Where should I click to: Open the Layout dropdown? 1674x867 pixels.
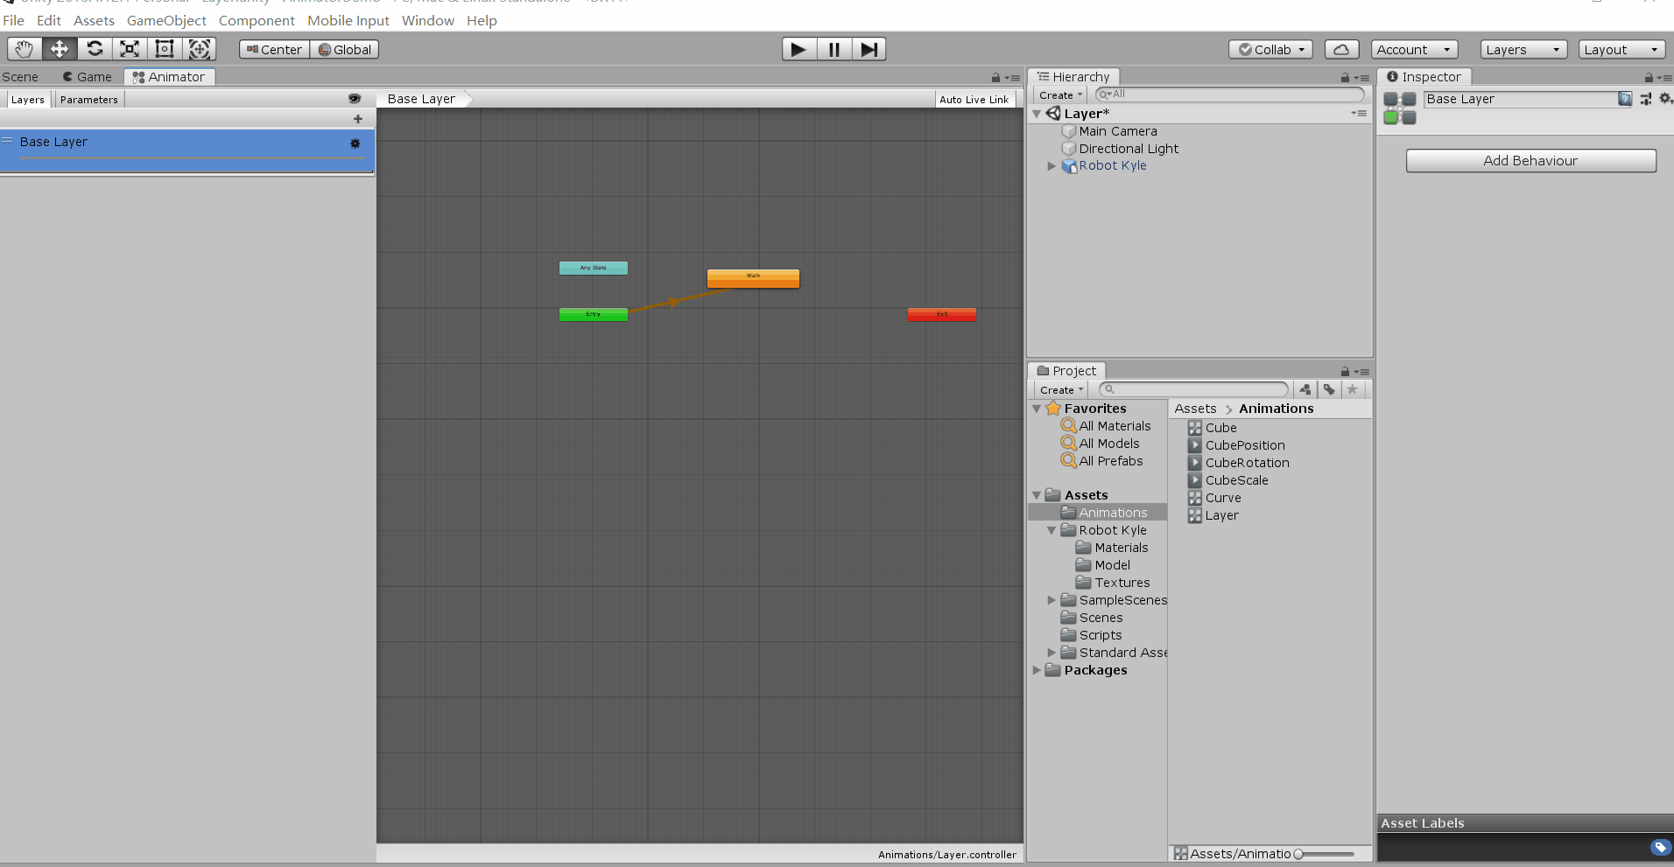(1621, 50)
